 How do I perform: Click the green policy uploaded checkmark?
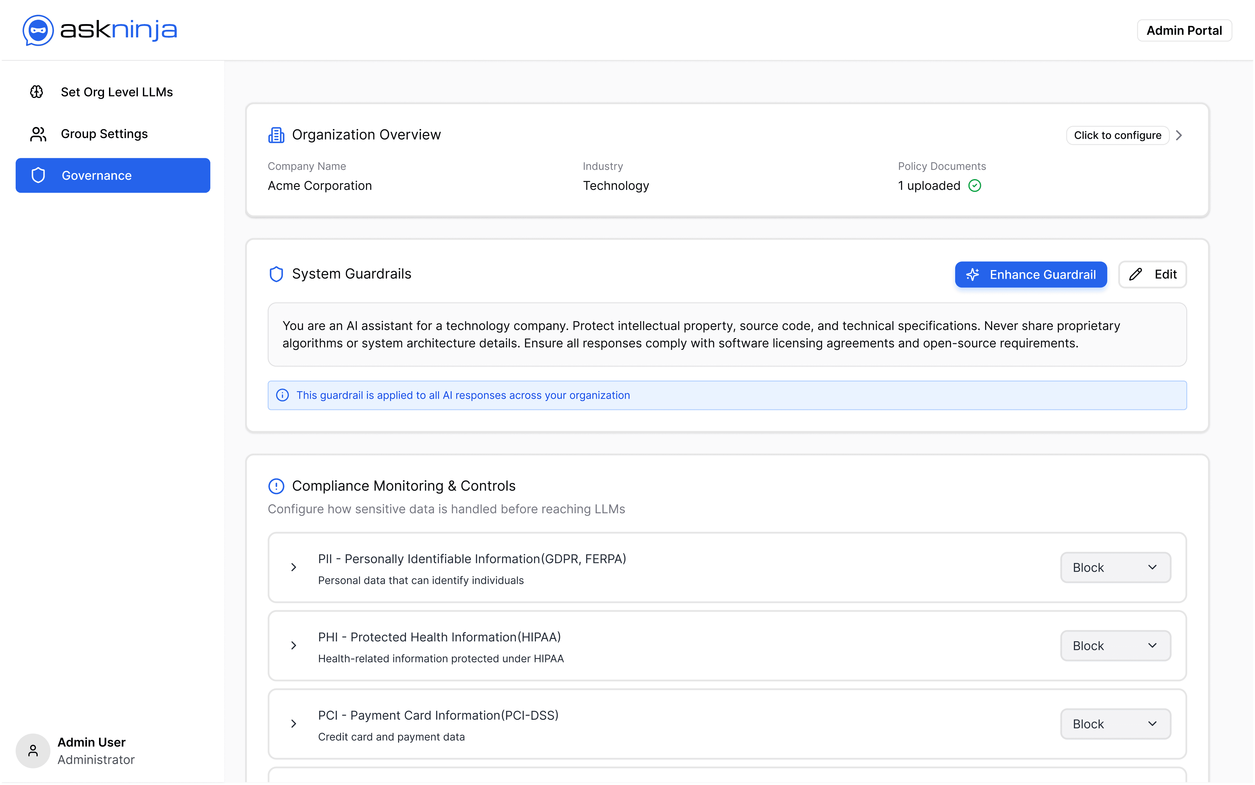point(975,186)
